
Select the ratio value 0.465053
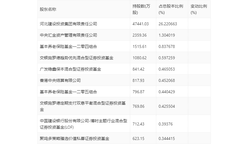(167, 69)
